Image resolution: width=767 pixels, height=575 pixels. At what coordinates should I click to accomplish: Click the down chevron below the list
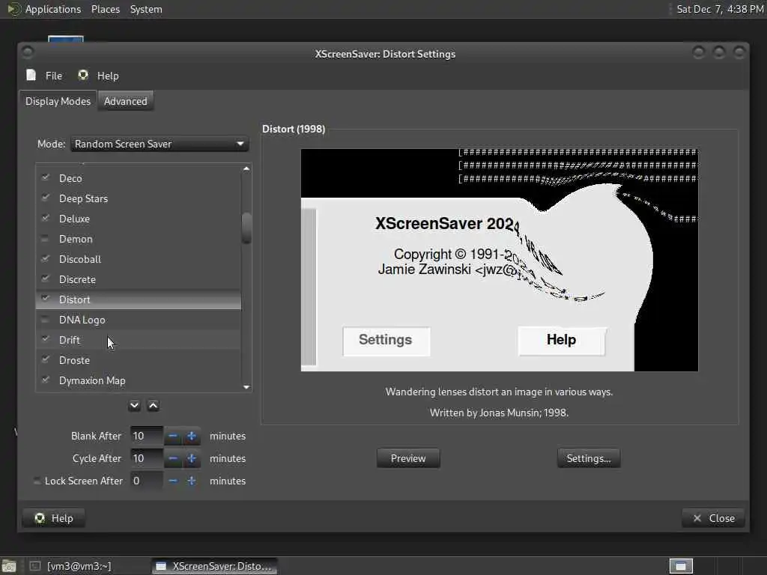(x=135, y=405)
